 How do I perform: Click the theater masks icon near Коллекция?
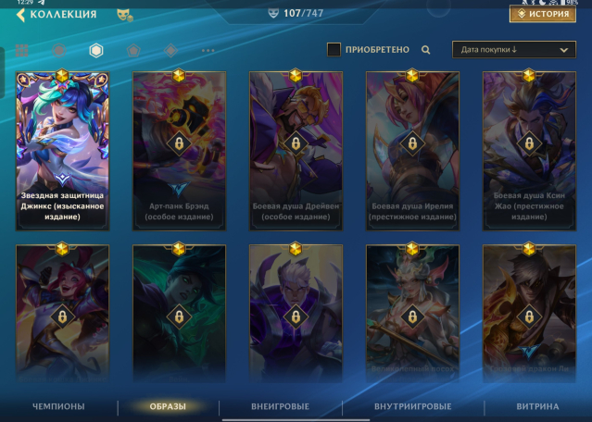pyautogui.click(x=124, y=15)
